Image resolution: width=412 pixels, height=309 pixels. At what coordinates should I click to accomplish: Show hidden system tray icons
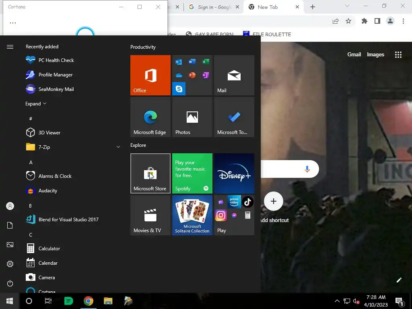click(337, 301)
